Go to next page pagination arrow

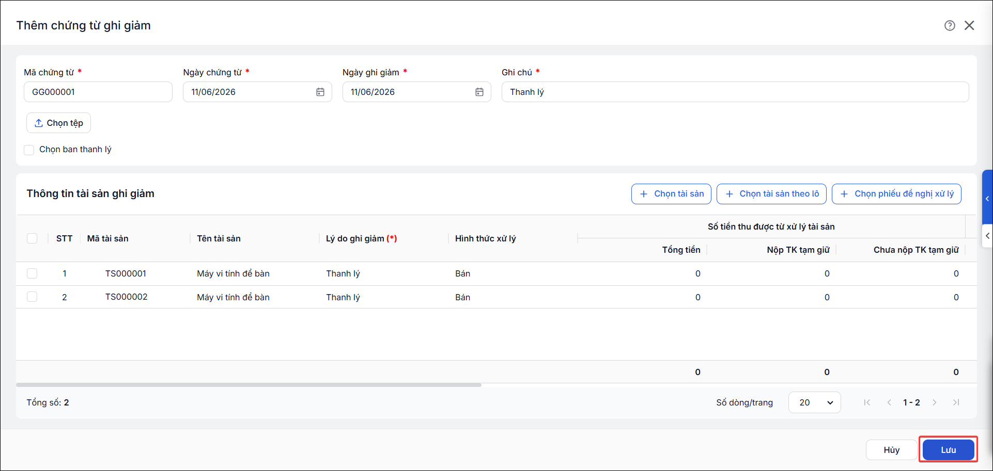click(x=935, y=402)
